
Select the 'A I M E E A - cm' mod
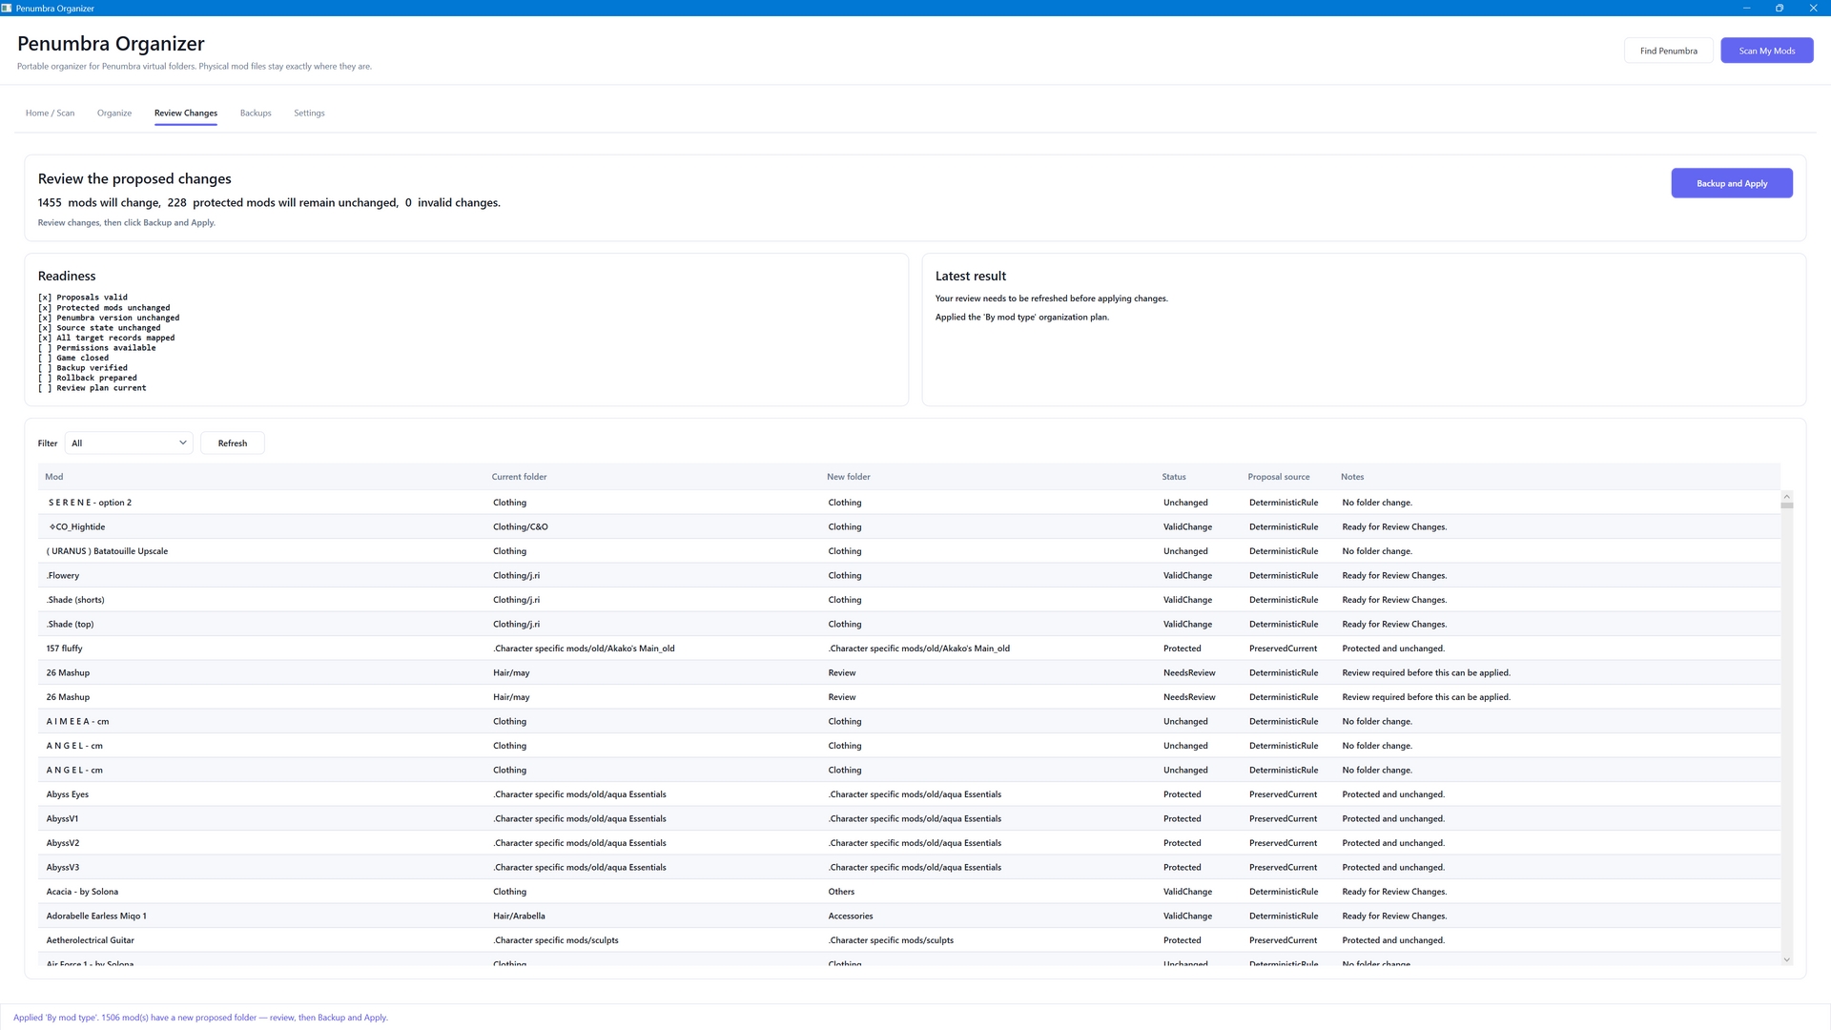click(x=77, y=721)
